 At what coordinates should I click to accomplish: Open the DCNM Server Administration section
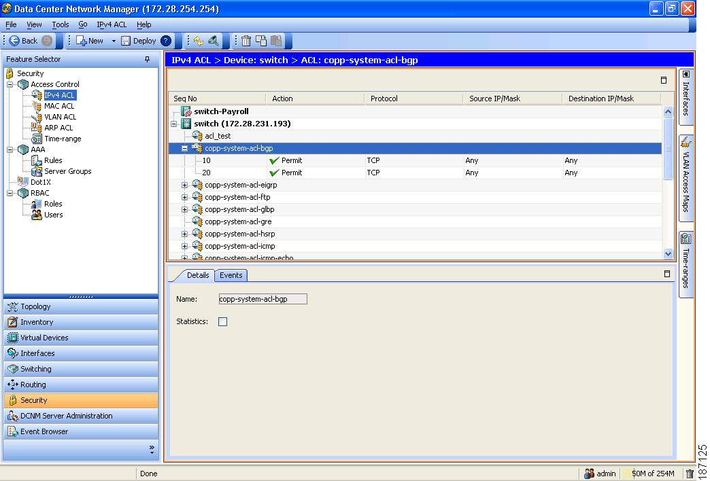[66, 416]
